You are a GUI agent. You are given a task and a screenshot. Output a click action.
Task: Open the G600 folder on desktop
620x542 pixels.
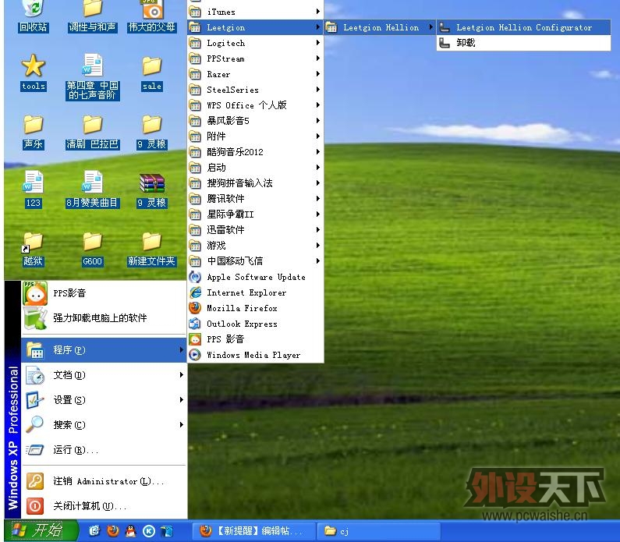tap(93, 249)
